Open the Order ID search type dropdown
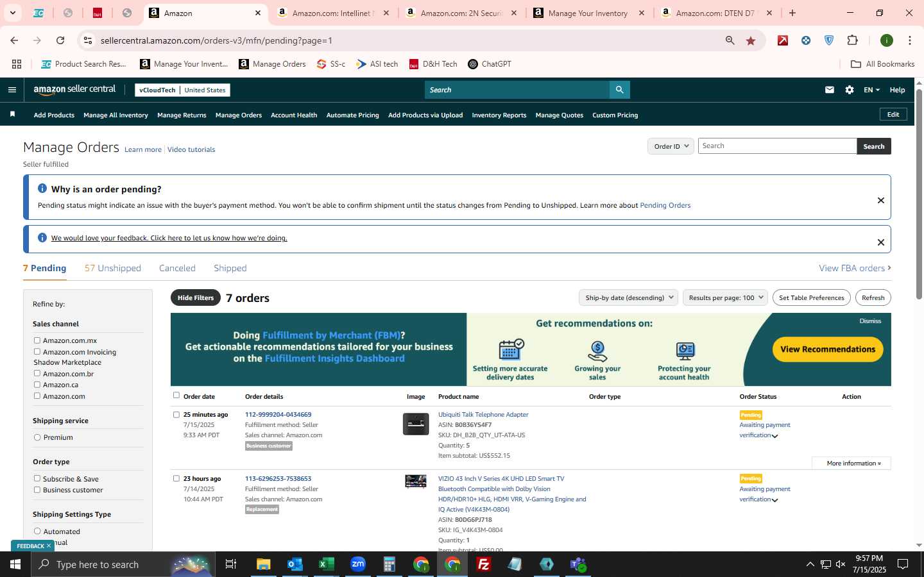Image resolution: width=924 pixels, height=577 pixels. point(671,146)
